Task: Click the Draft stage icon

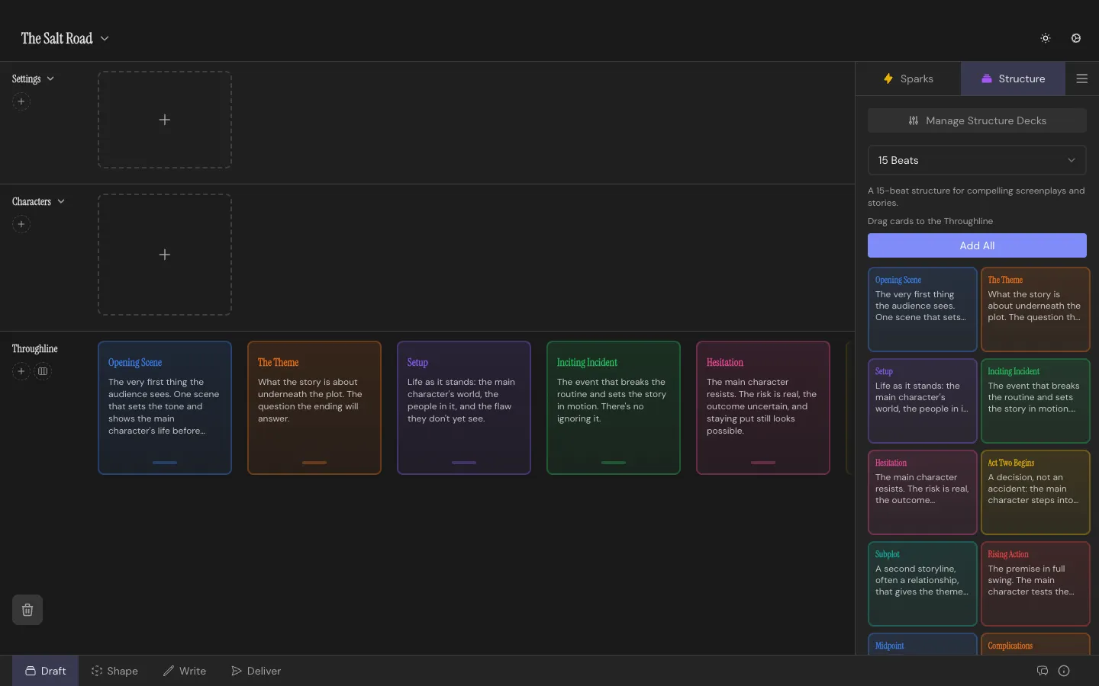Action: [31, 671]
